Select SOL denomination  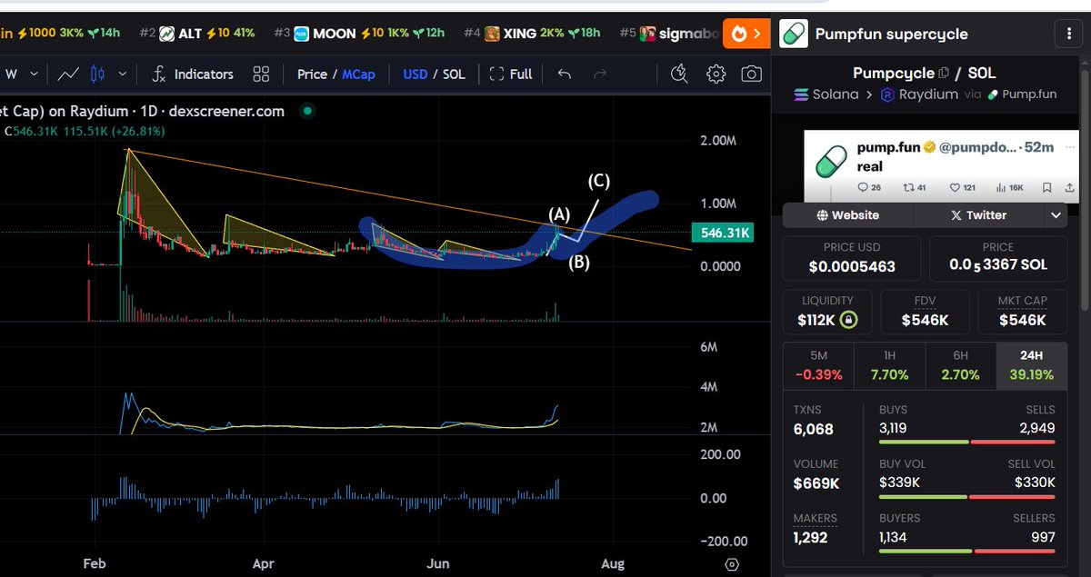pyautogui.click(x=454, y=74)
